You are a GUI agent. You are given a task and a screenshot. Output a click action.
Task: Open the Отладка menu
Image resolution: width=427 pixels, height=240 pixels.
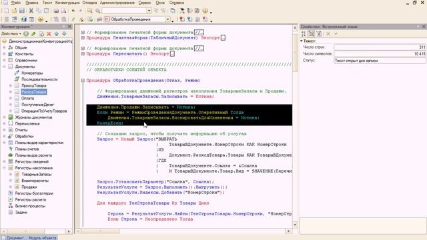click(x=89, y=3)
